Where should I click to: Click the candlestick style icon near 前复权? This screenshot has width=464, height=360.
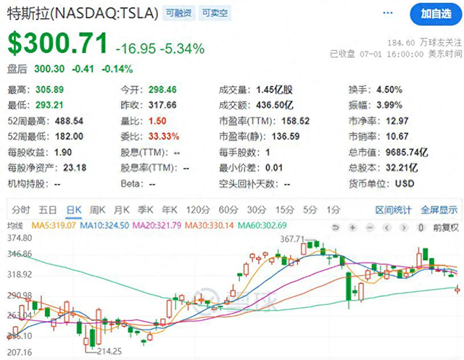(x=421, y=227)
